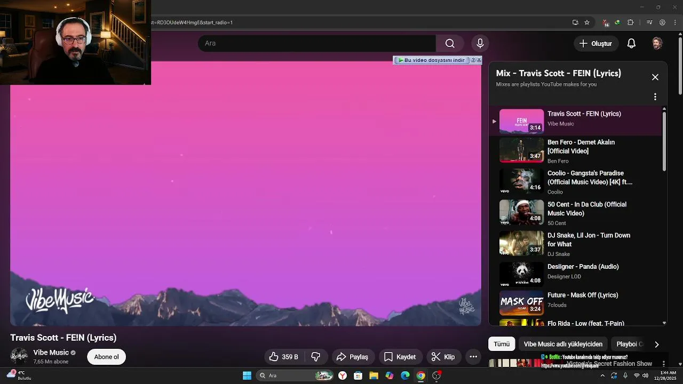Click inside the YouTube Ara search field
Viewport: 683px width, 384px height.
[317, 43]
